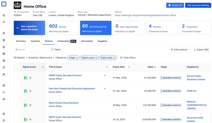Open CDW Ltd supplier link
Screen dimensions: 212x123
point(191,91)
